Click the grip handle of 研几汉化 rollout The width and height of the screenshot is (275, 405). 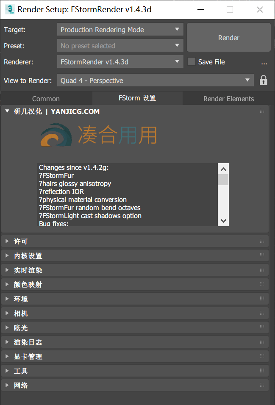(x=262, y=111)
